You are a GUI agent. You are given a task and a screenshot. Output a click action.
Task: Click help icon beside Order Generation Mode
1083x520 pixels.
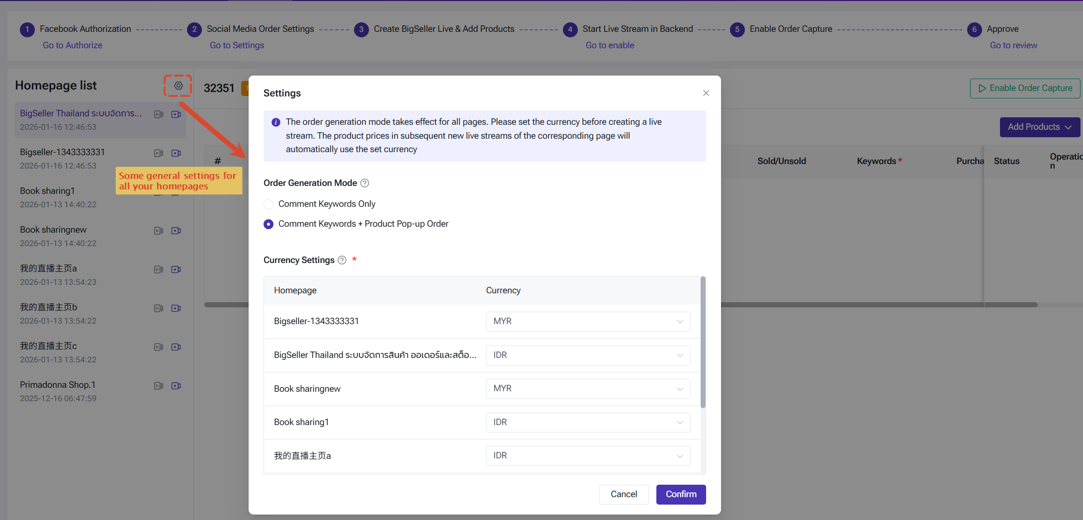click(x=364, y=183)
